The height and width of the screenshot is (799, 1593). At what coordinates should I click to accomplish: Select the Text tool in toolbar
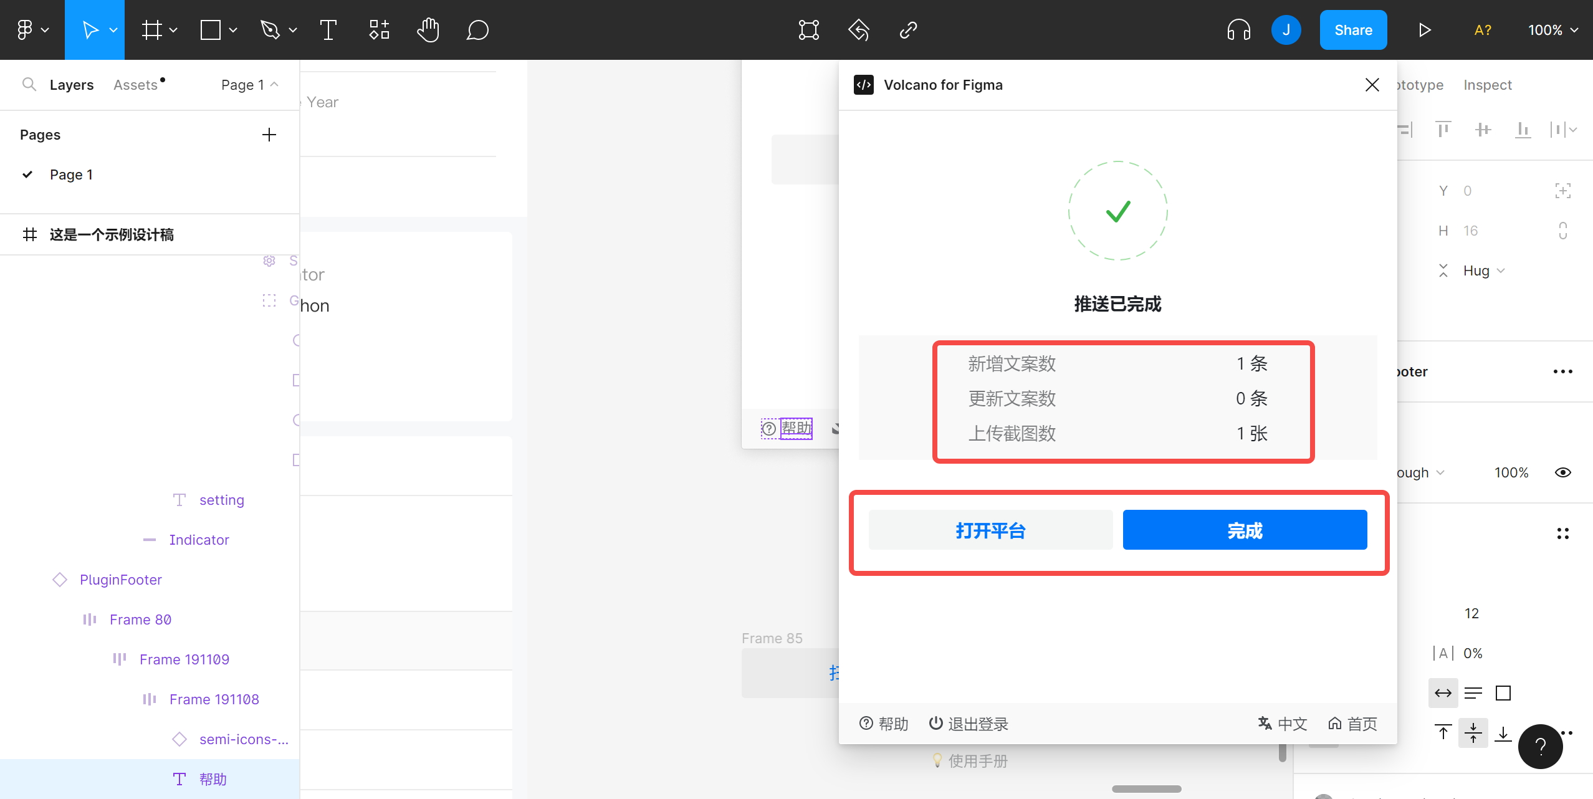328,30
